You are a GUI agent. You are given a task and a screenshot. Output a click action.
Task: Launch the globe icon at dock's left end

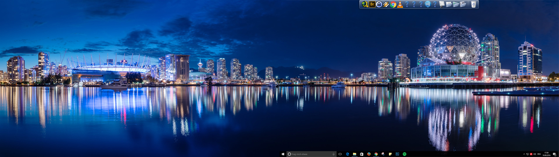[365, 4]
